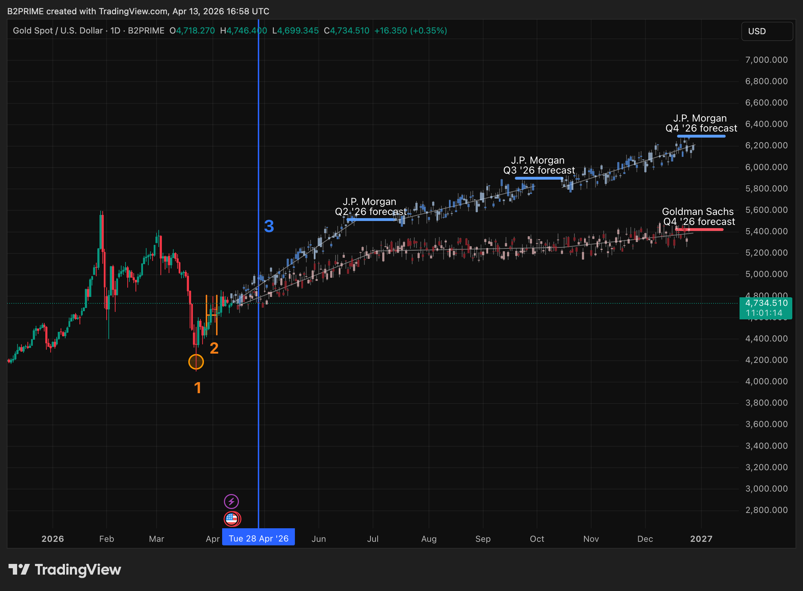803x591 pixels.
Task: Click the orange number 2 annotation
Action: coord(214,348)
